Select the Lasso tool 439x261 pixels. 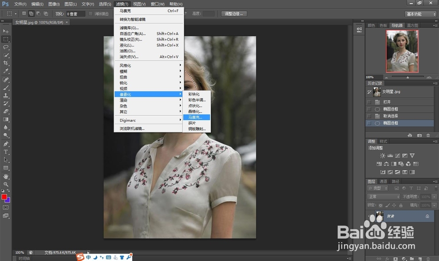tap(6, 47)
